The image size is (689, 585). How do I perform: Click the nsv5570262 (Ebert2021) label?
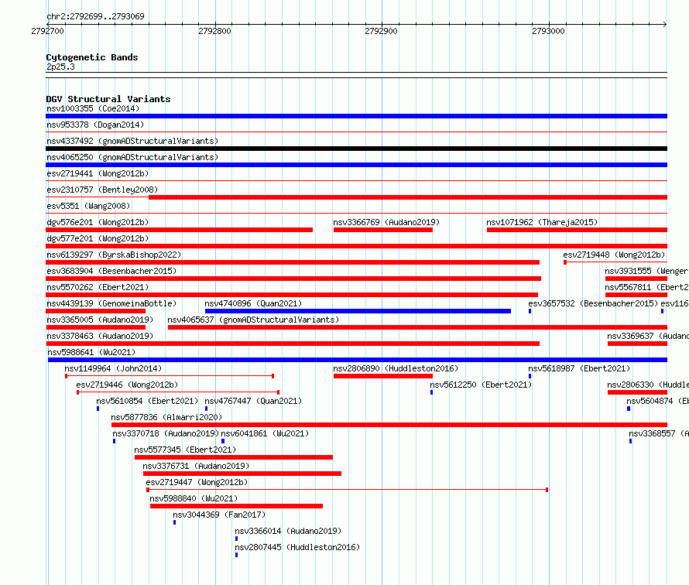(98, 287)
